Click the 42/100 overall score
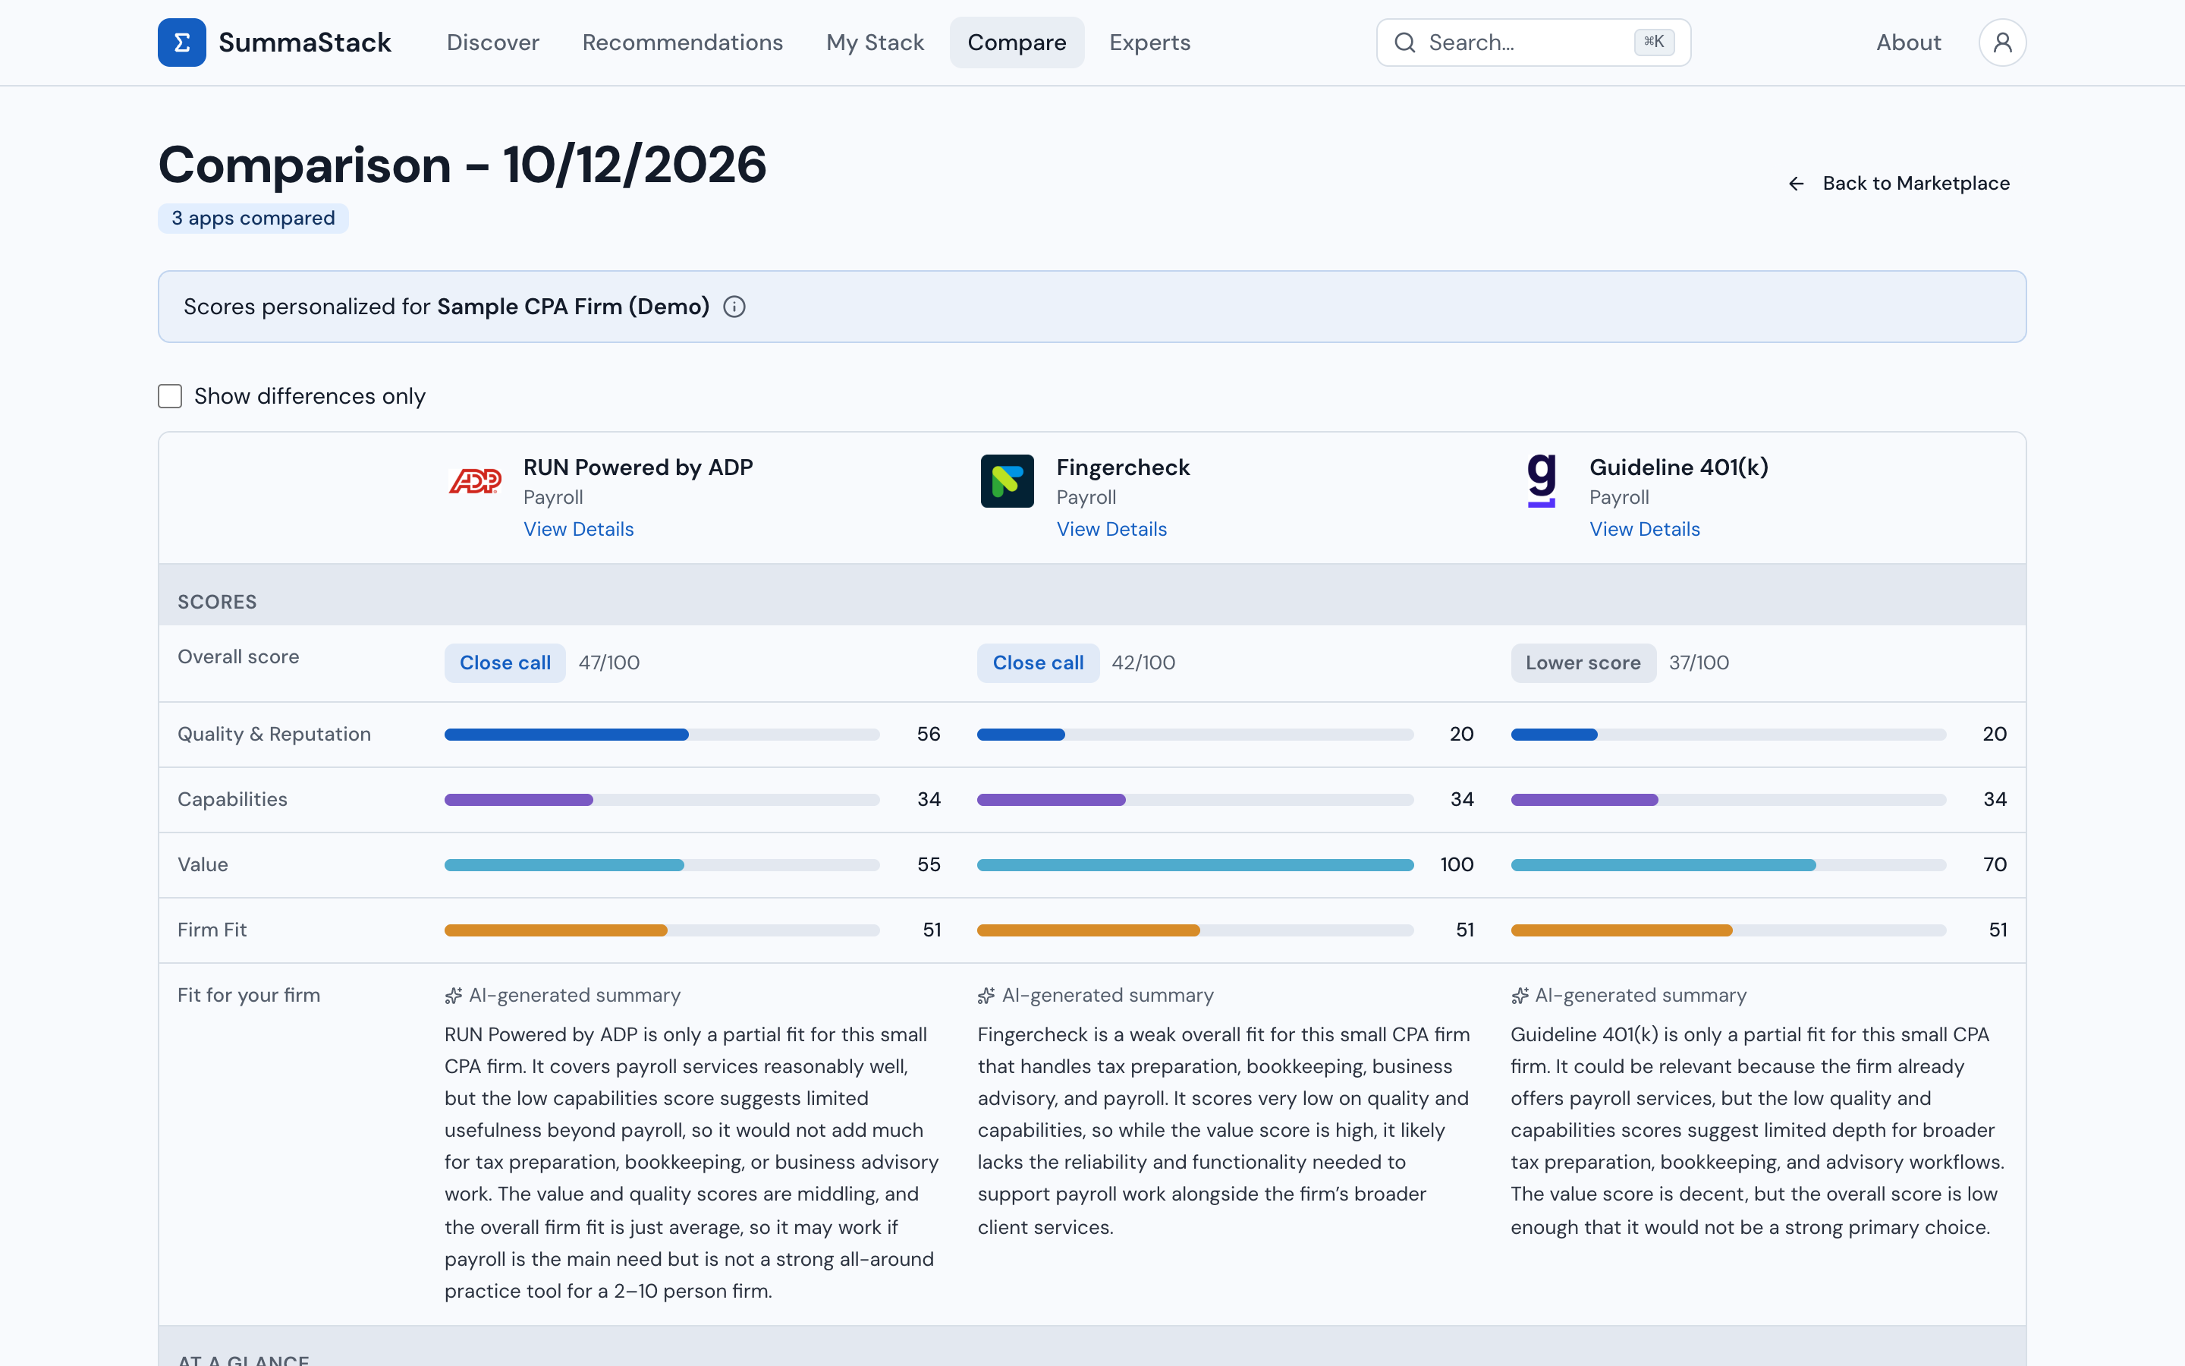Viewport: 2185px width, 1366px height. pyautogui.click(x=1143, y=663)
